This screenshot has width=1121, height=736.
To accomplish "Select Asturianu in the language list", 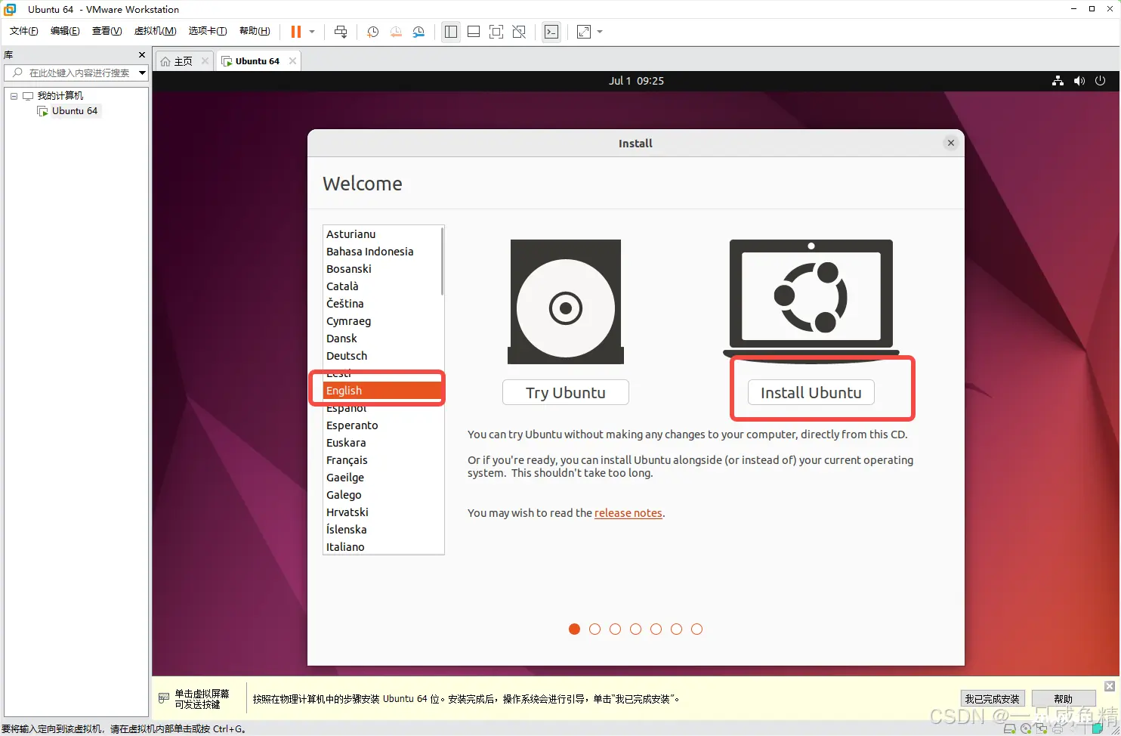I will pyautogui.click(x=381, y=234).
